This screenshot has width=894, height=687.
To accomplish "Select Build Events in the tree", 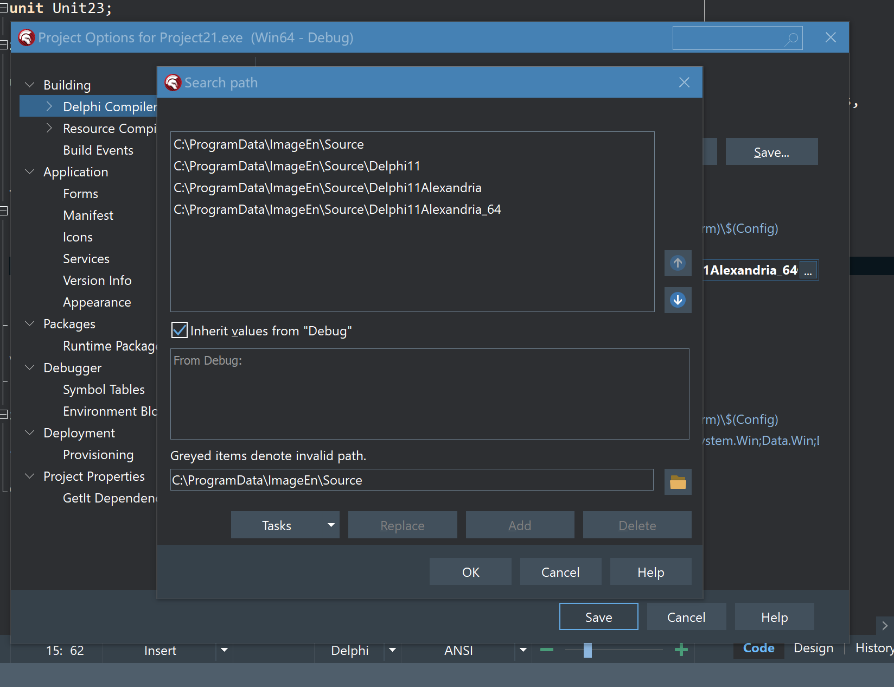I will pyautogui.click(x=98, y=150).
